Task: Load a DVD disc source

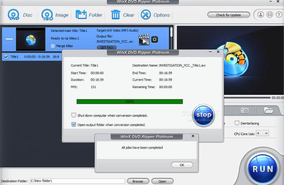Action: click(x=20, y=15)
